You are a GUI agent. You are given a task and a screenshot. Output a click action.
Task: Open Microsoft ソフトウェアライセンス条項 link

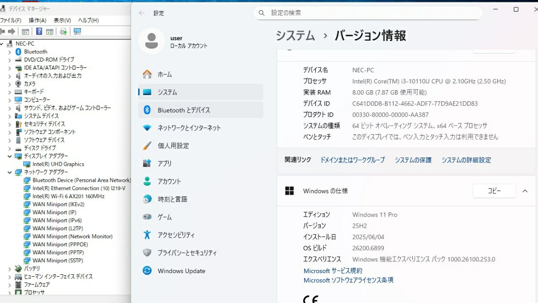pyautogui.click(x=348, y=280)
